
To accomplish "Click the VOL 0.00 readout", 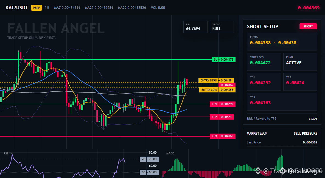I will [158, 8].
